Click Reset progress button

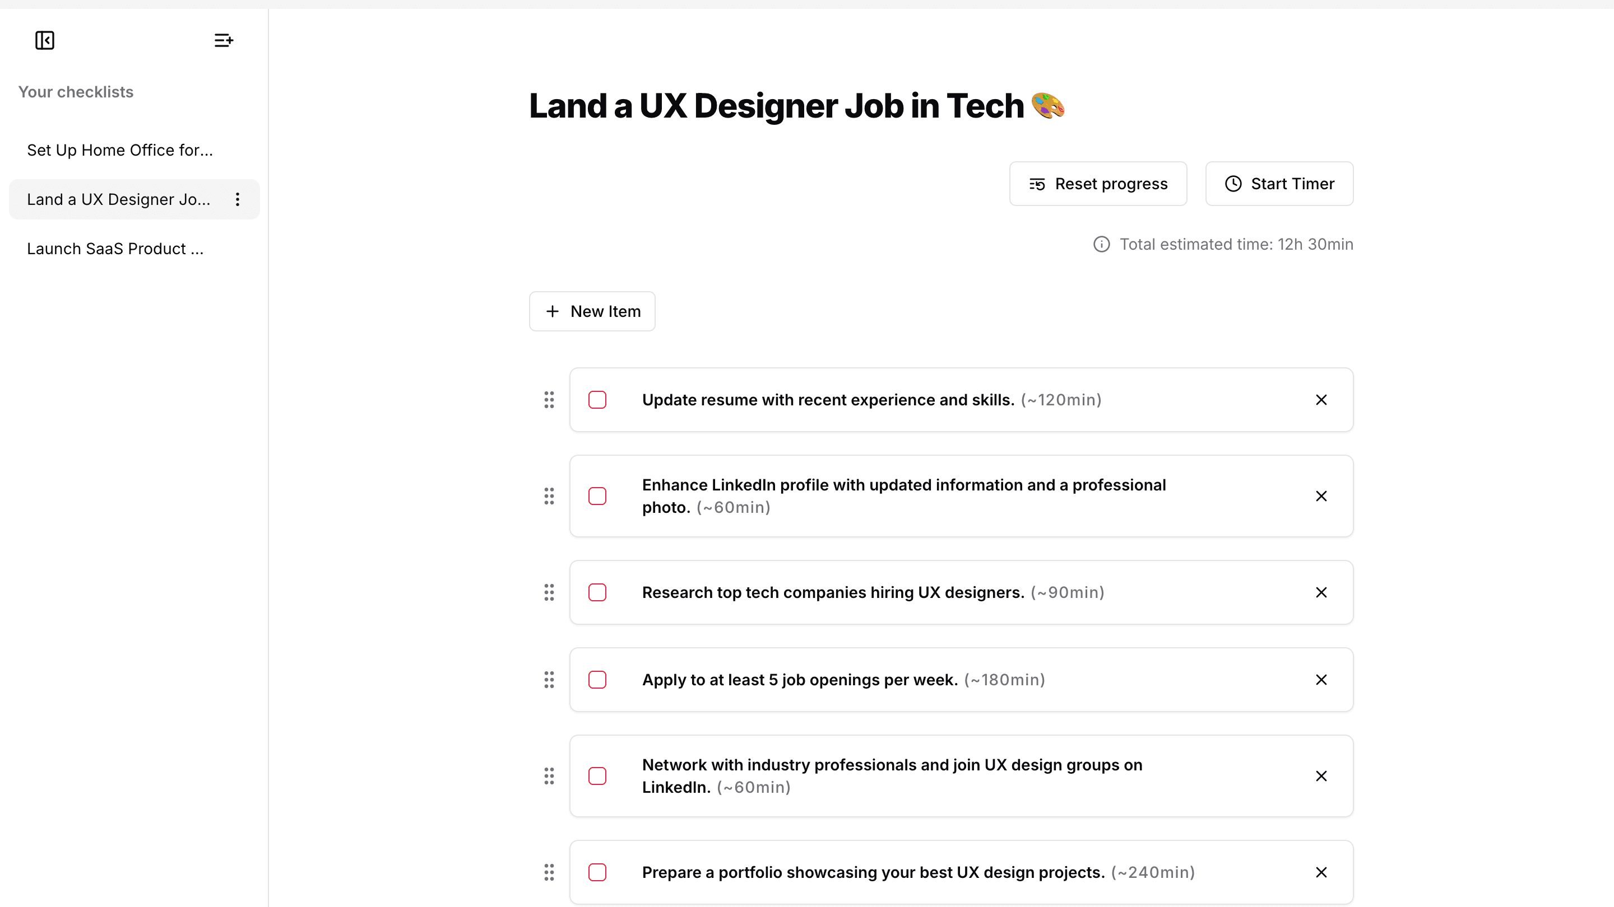pos(1098,184)
